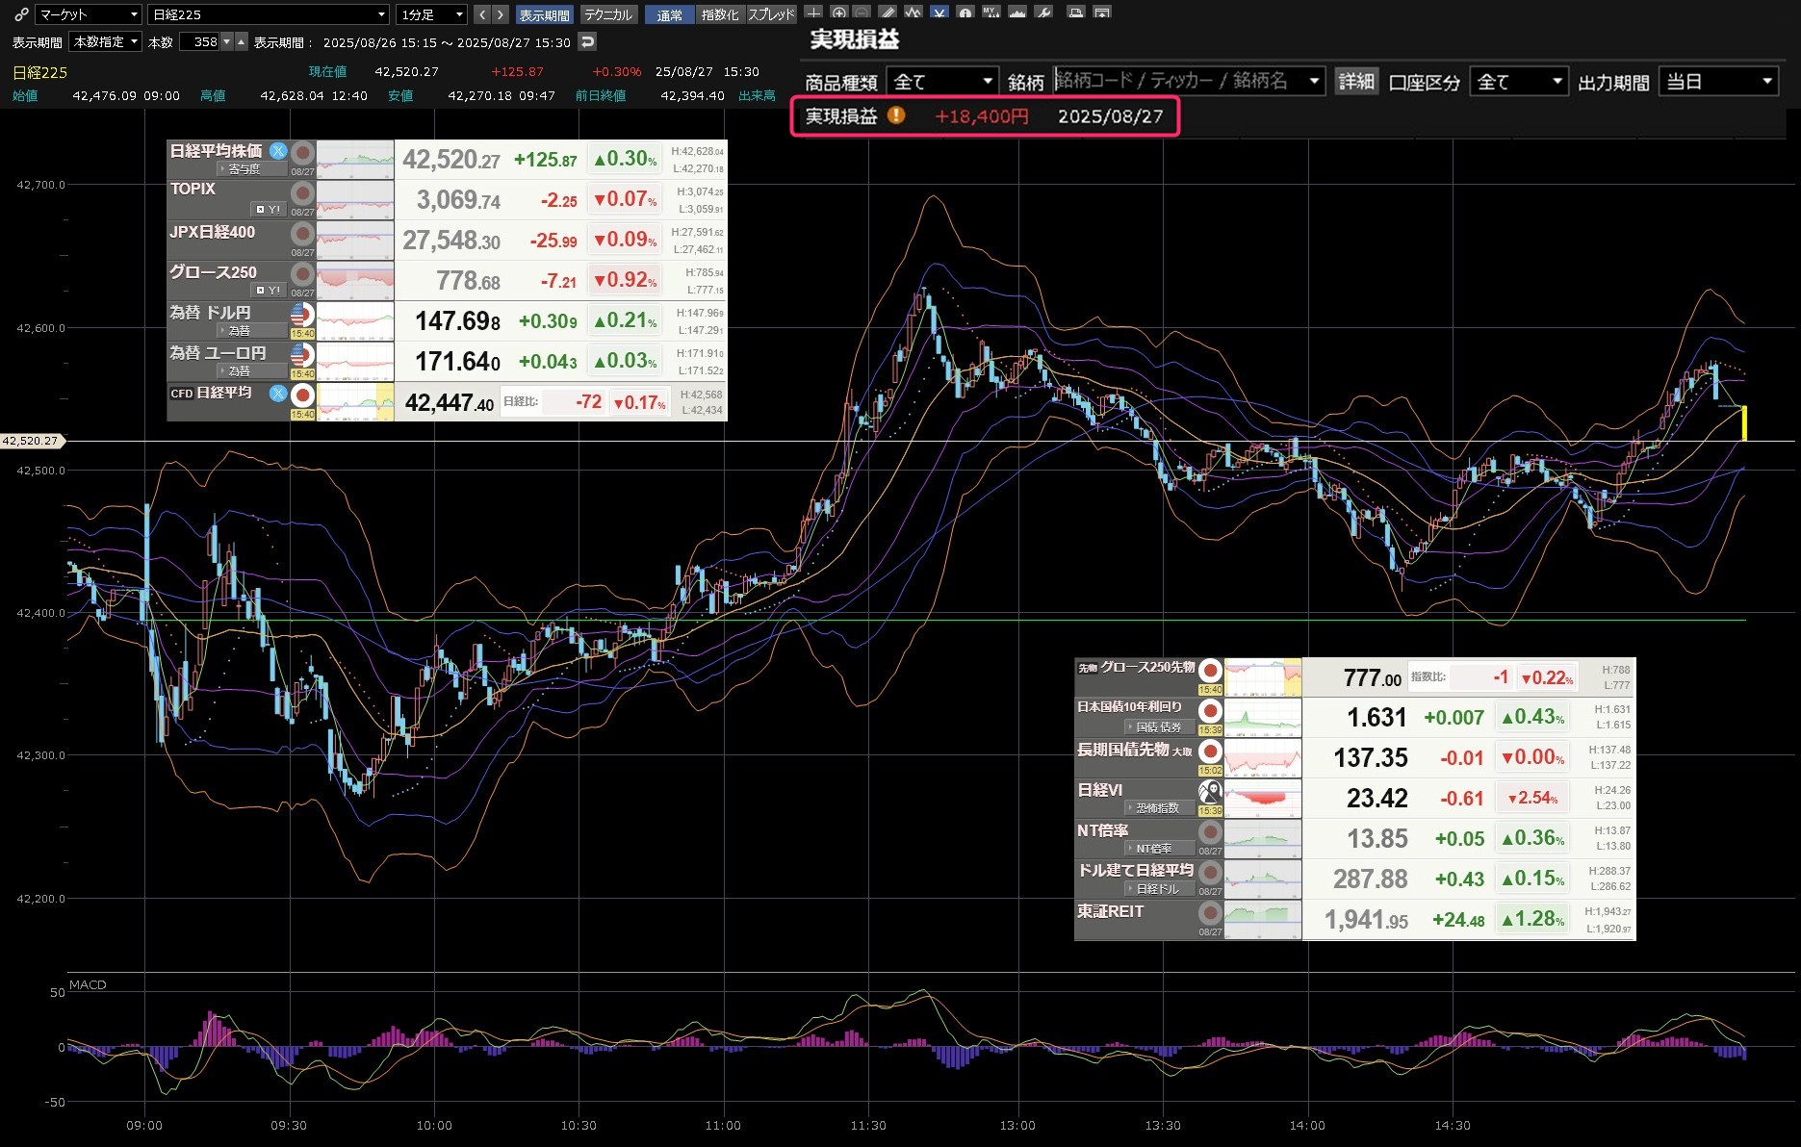This screenshot has width=1801, height=1147.
Task: Click the MACD indicator label
Action: click(88, 984)
